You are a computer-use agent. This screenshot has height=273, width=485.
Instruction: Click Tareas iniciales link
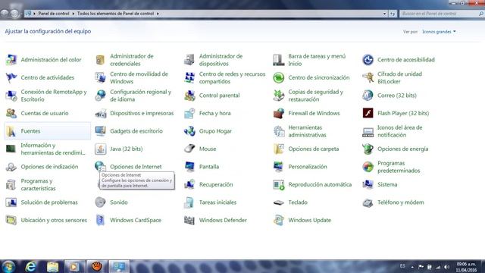click(x=217, y=202)
